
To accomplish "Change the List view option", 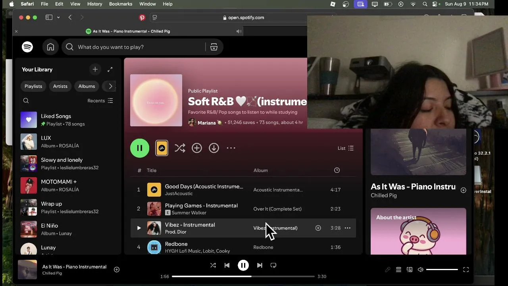I will pyautogui.click(x=346, y=148).
